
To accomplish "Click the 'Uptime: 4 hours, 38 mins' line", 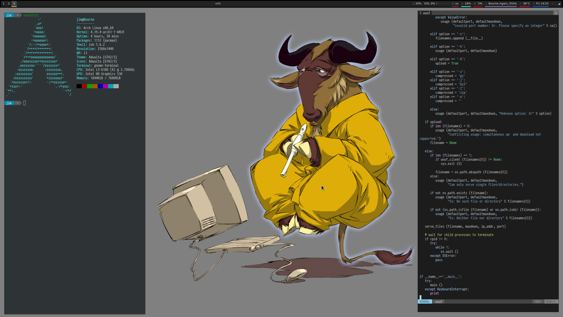I will pyautogui.click(x=98, y=36).
